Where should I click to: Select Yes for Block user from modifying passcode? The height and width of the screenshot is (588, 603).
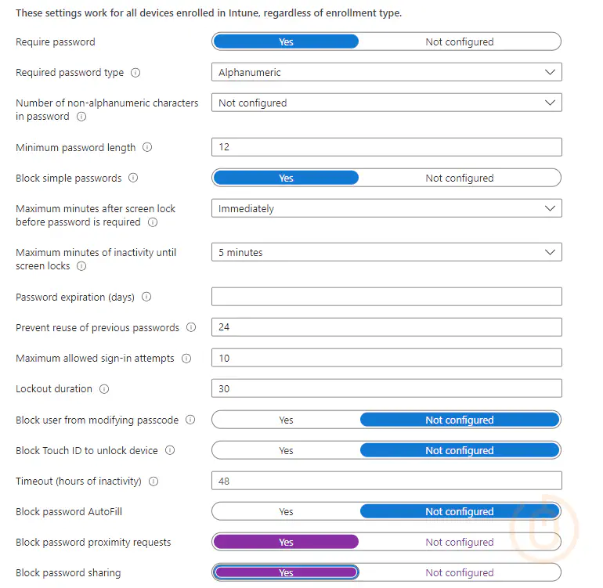[x=286, y=420]
